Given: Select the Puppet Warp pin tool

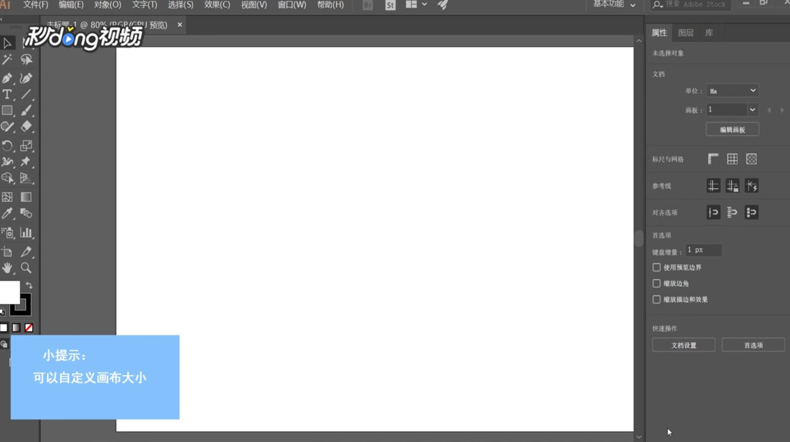Looking at the screenshot, I should coord(26,162).
